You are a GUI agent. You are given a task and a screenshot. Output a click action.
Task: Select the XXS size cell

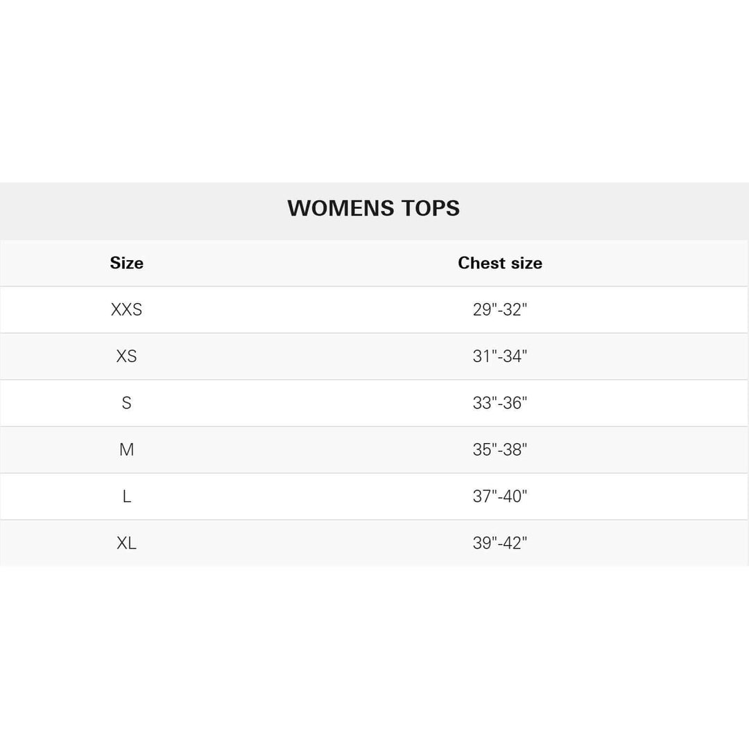pos(126,309)
